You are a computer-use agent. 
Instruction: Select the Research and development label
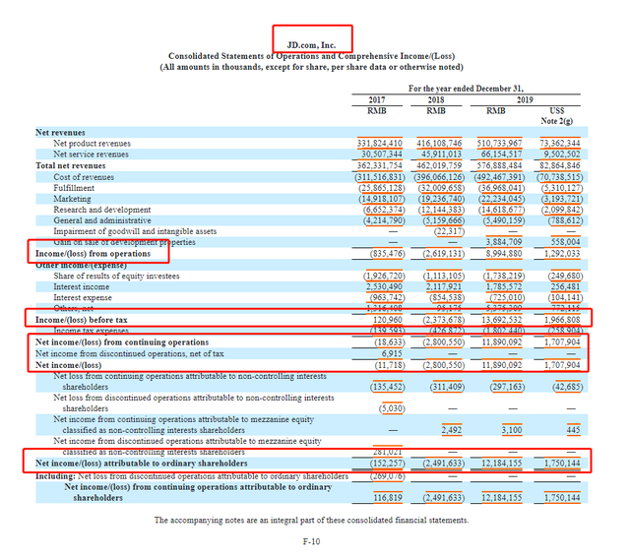pyautogui.click(x=102, y=210)
